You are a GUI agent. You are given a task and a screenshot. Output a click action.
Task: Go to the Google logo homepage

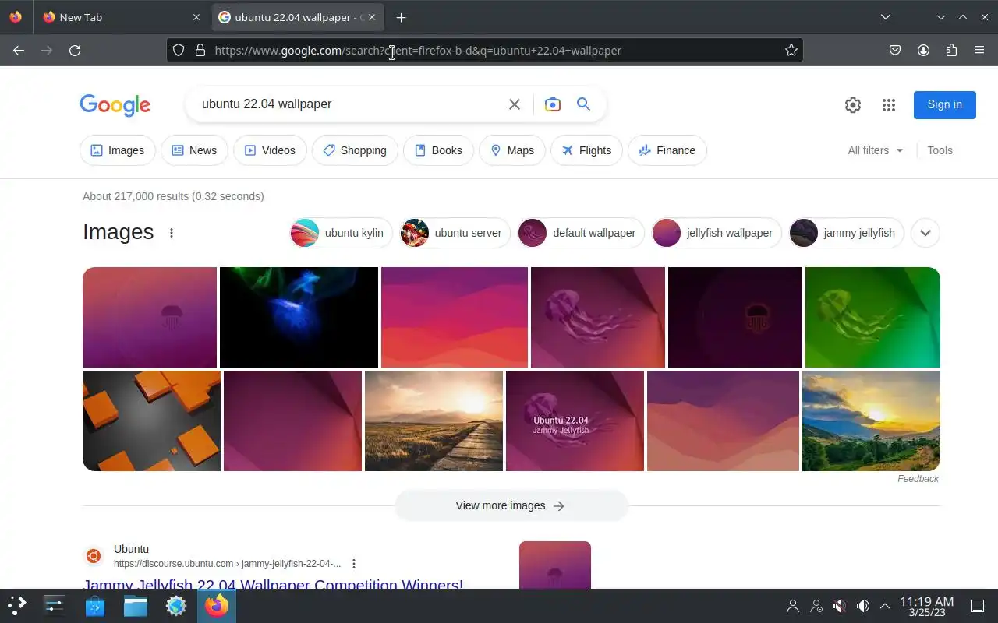pos(115,105)
